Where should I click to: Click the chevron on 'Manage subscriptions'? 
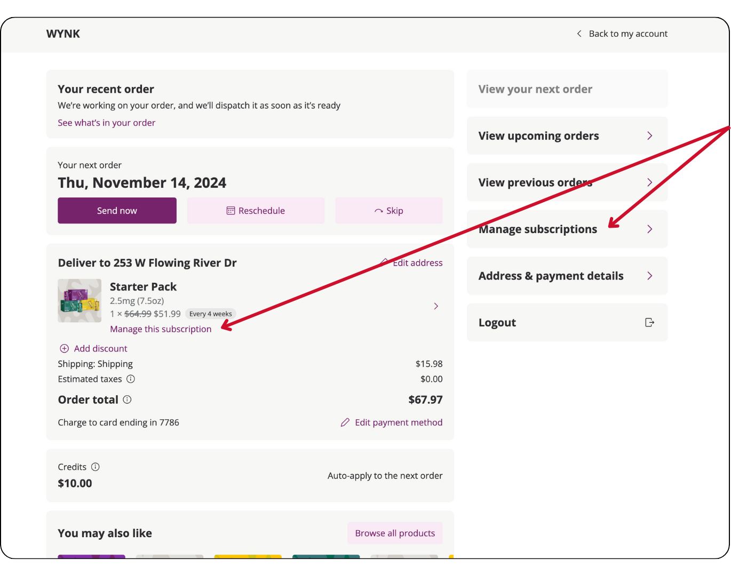tap(650, 229)
